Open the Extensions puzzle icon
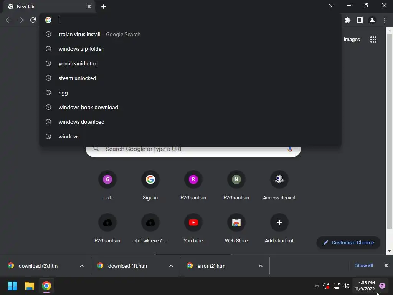The image size is (393, 295). [x=347, y=20]
